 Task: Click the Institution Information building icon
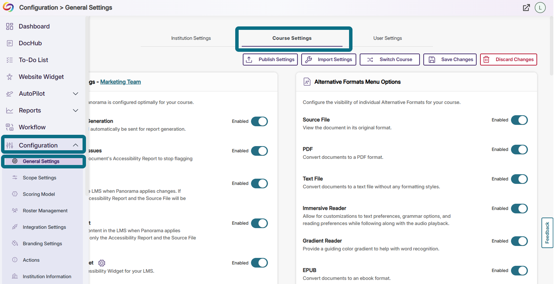click(15, 276)
